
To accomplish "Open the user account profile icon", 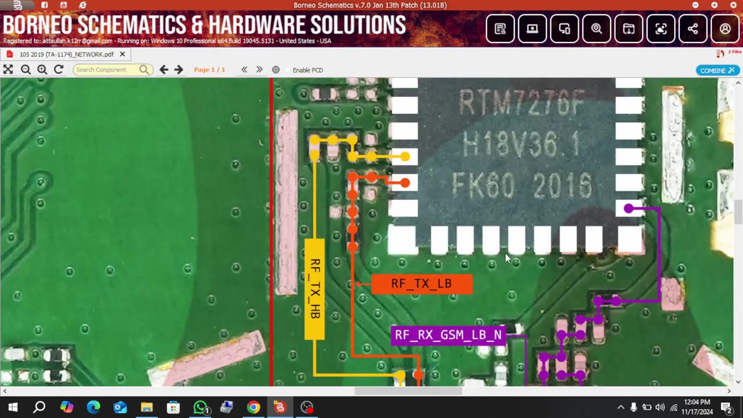I will point(725,28).
